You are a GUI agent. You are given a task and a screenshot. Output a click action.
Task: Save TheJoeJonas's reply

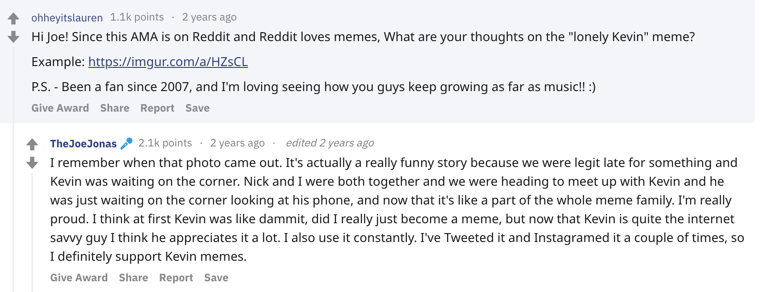(x=216, y=277)
